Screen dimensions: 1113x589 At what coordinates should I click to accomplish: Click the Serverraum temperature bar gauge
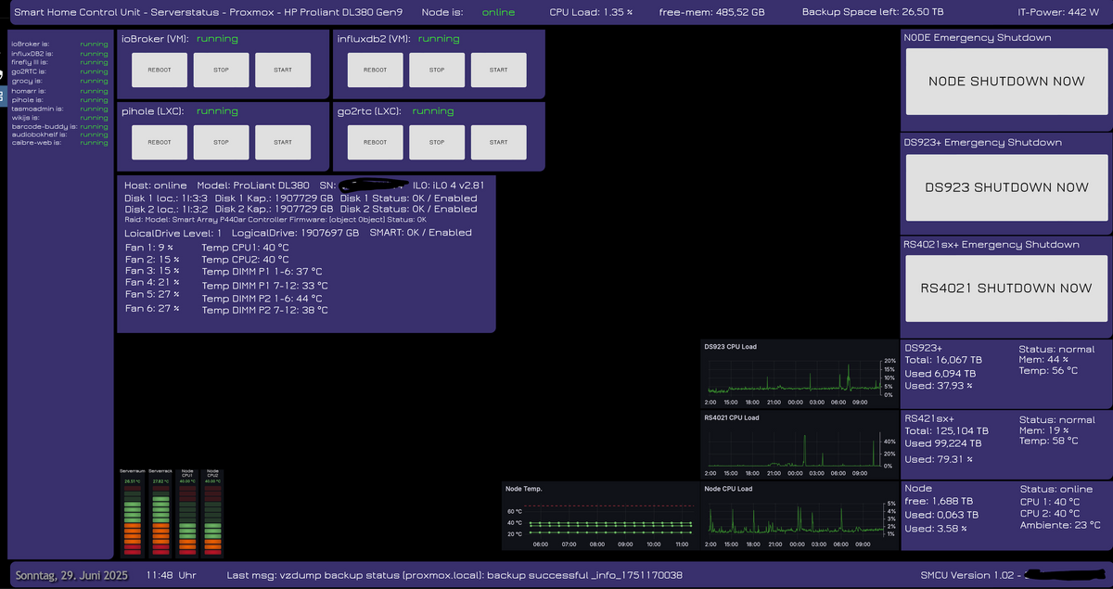(x=132, y=513)
